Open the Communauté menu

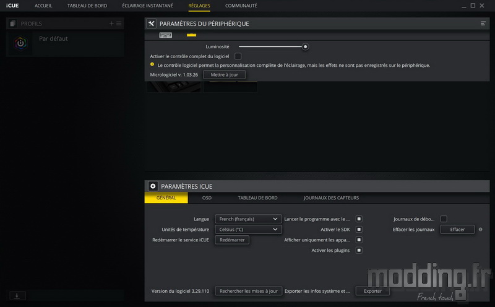241,6
